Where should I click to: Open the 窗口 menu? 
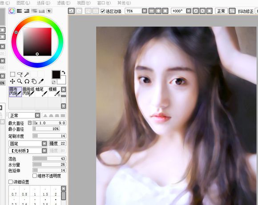[x=104, y=3]
